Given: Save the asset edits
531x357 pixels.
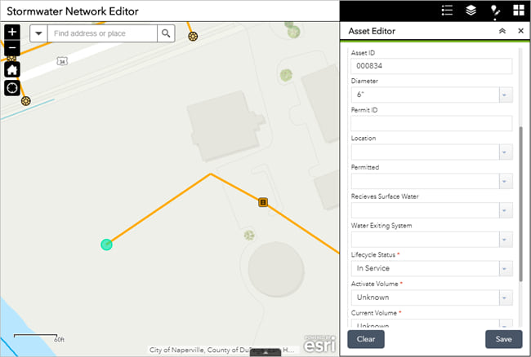Looking at the screenshot, I should coord(503,339).
